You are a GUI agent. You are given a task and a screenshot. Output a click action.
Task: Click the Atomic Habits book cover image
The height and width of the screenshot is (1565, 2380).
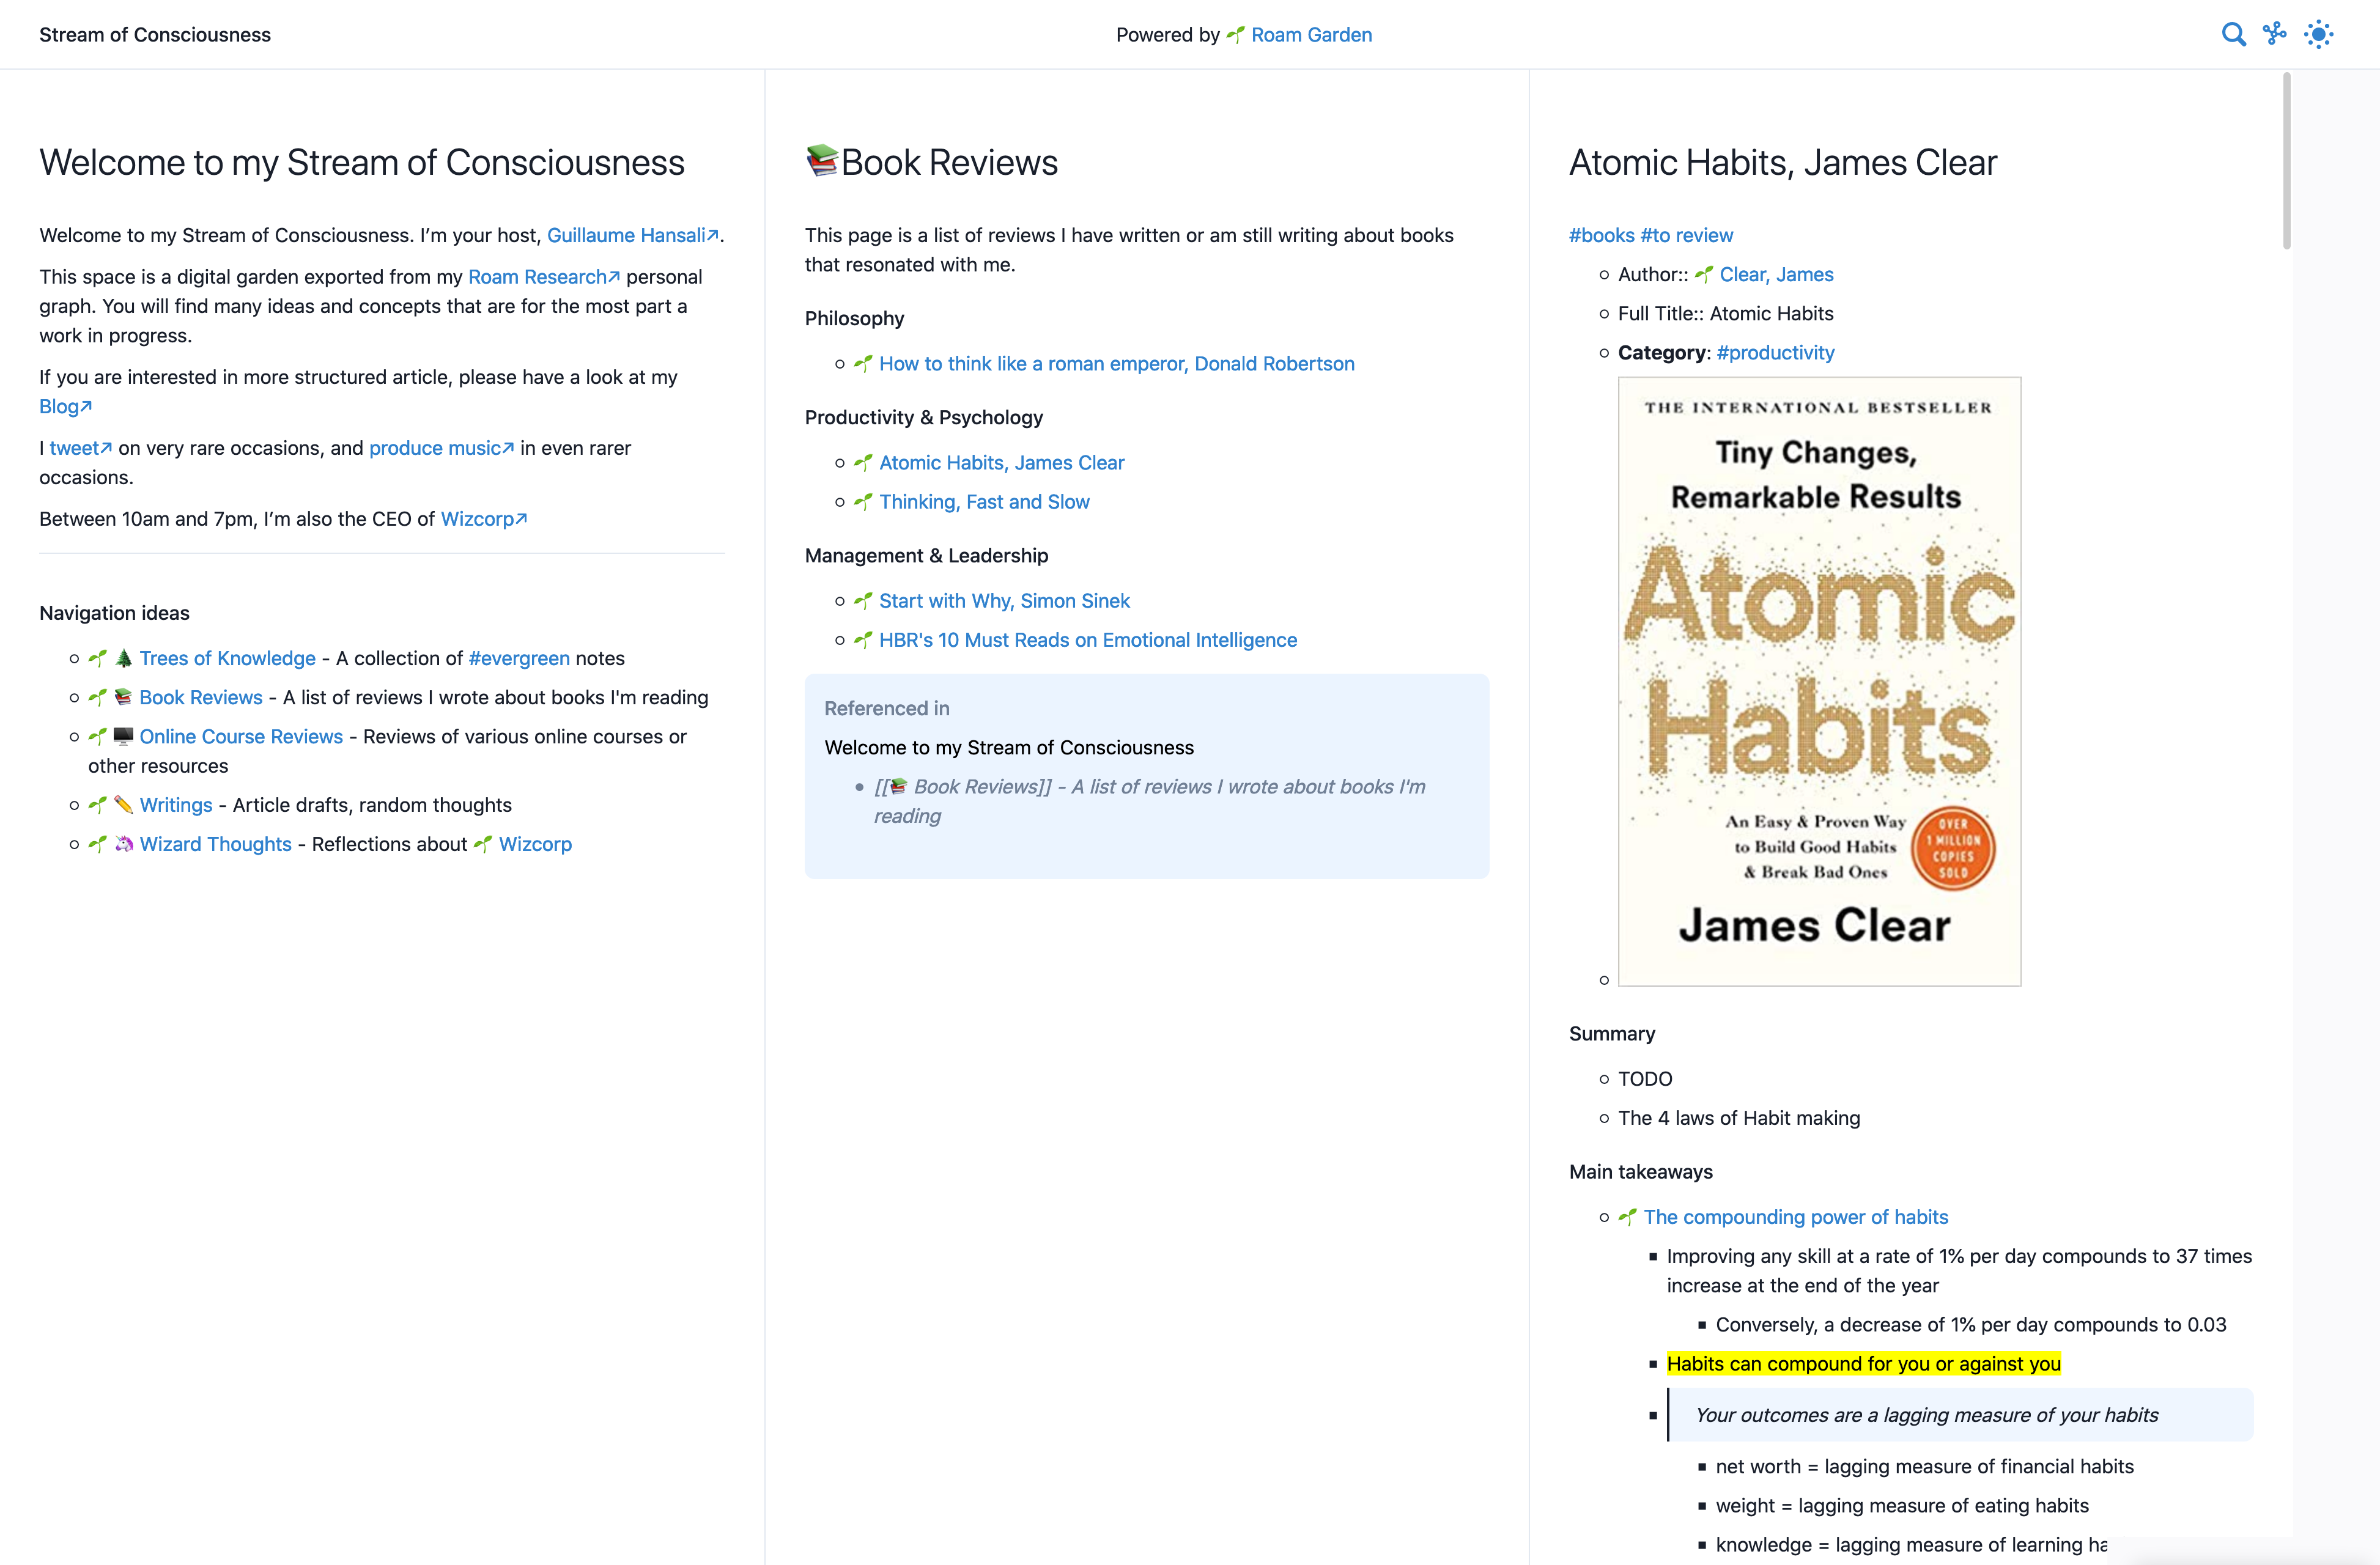(x=1819, y=681)
